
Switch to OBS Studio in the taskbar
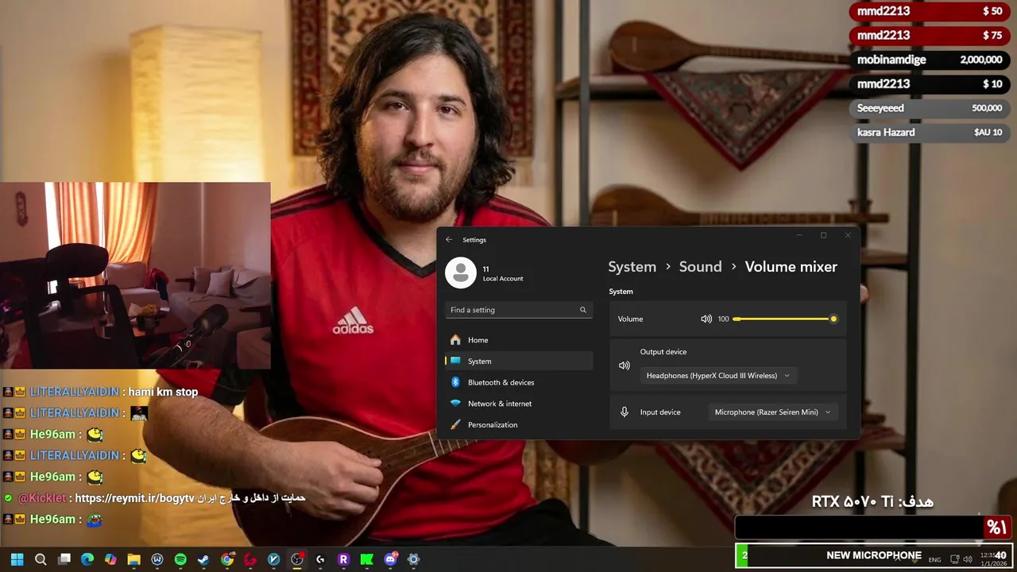click(x=297, y=559)
